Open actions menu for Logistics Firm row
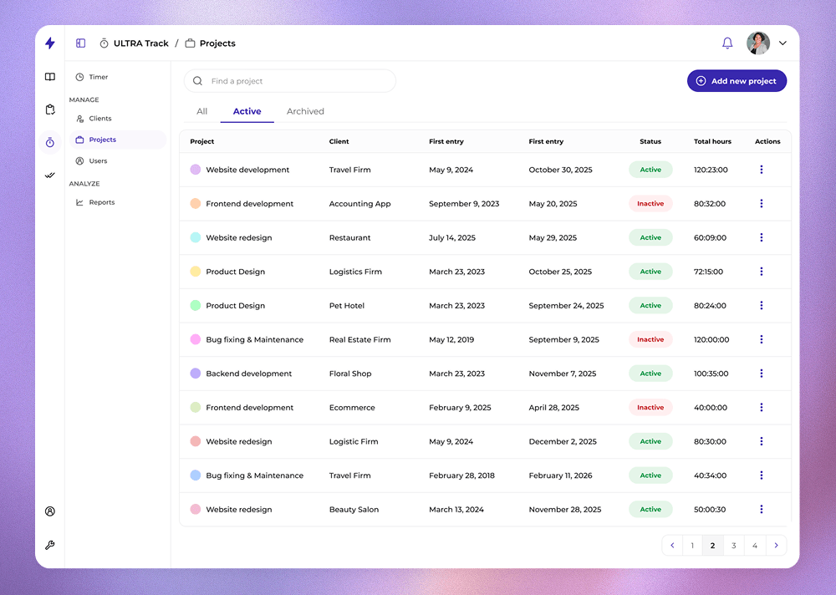The image size is (836, 595). (762, 272)
